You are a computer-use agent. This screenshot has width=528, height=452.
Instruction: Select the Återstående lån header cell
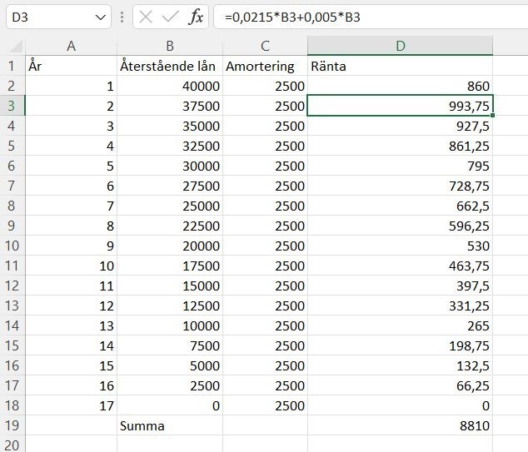tap(170, 66)
